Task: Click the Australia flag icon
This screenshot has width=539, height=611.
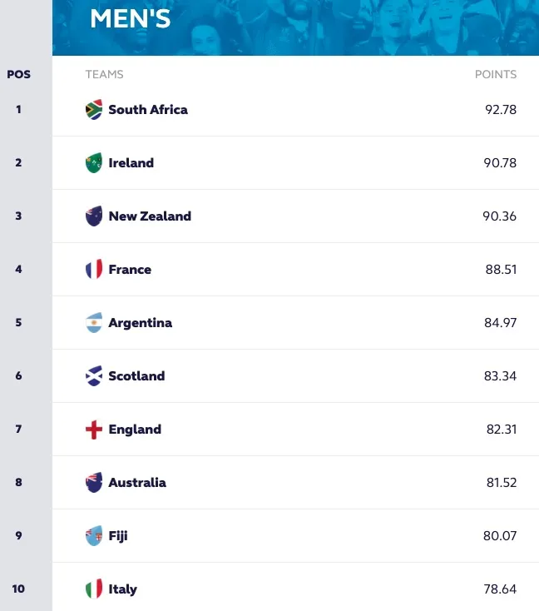Action: click(94, 483)
